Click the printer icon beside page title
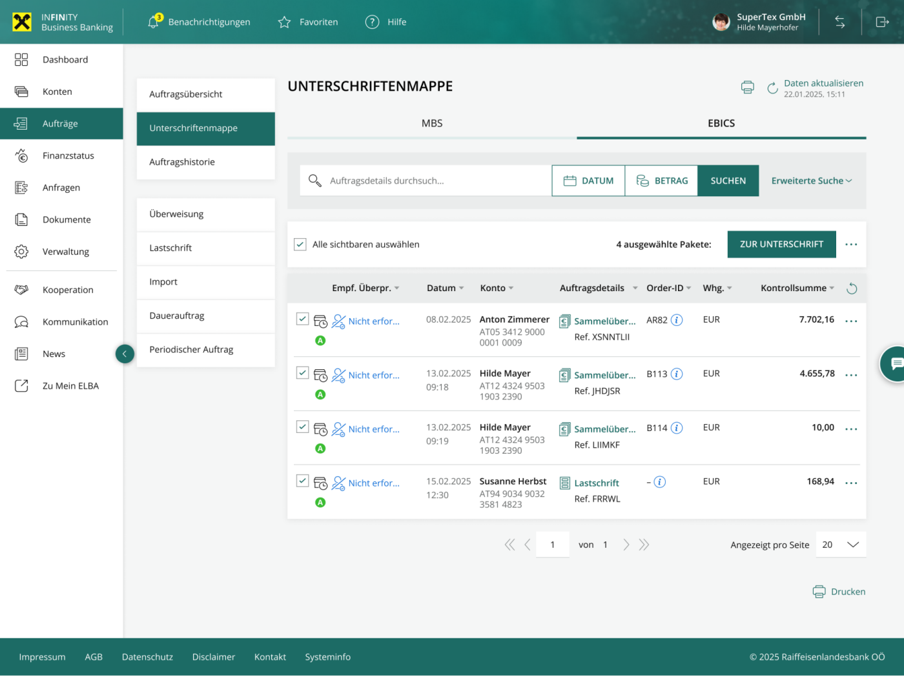The height and width of the screenshot is (677, 904). click(747, 88)
